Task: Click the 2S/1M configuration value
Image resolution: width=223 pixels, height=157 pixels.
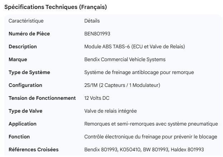Action: (x=122, y=85)
